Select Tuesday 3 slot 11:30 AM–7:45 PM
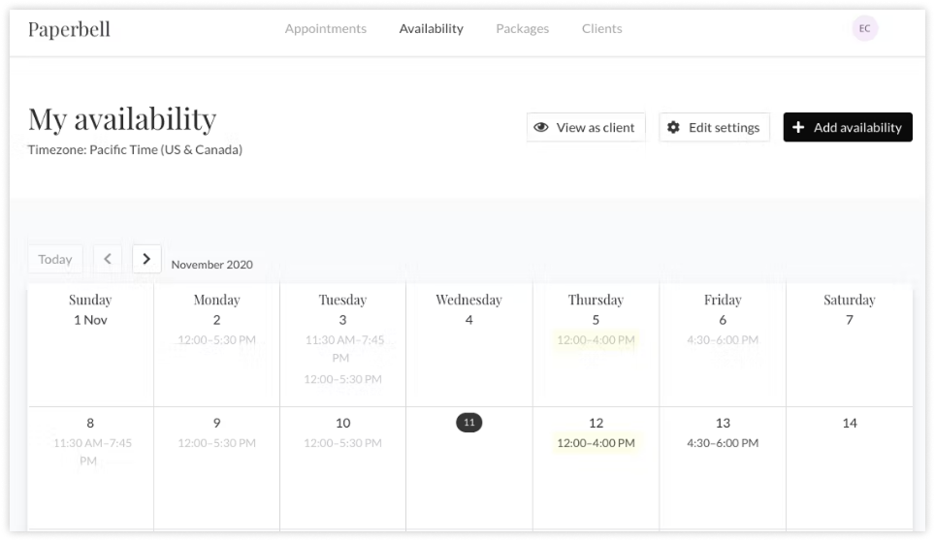935x541 pixels. click(x=343, y=349)
